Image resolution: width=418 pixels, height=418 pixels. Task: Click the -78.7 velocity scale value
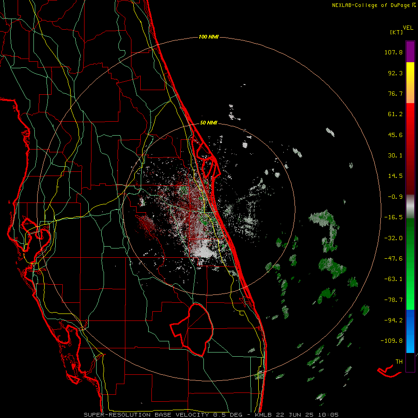[393, 300]
